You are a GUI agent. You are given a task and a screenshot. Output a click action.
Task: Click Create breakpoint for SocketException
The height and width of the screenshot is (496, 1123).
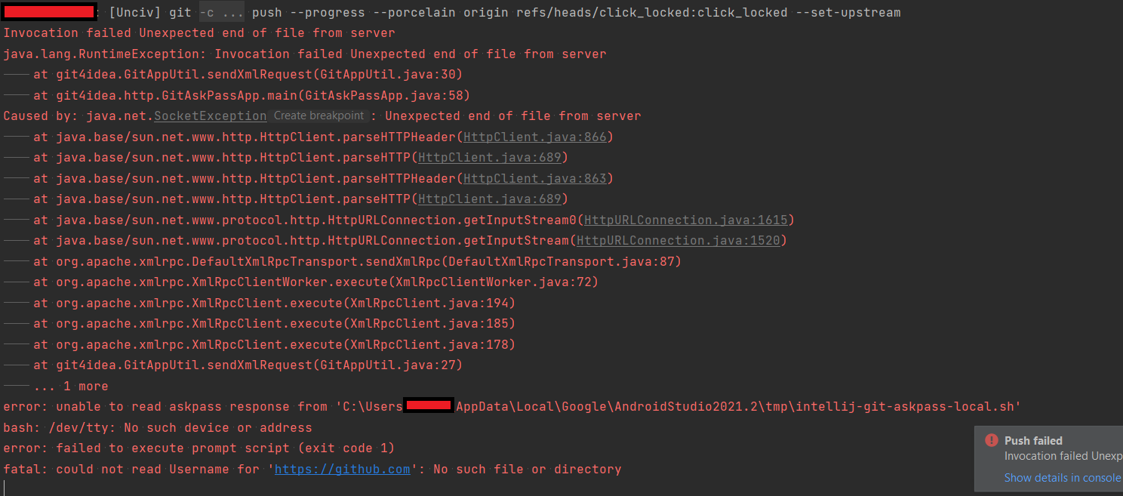point(318,115)
